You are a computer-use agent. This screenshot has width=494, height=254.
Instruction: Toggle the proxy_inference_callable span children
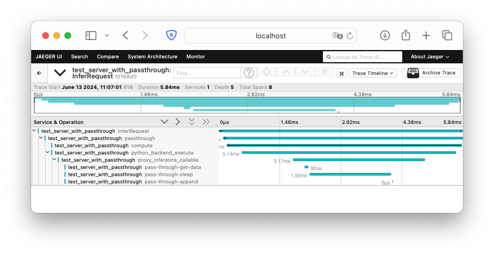[x=54, y=160]
